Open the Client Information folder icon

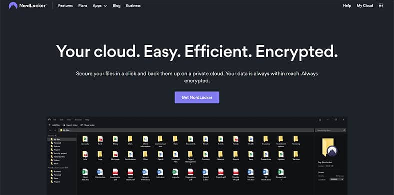[x=145, y=139]
